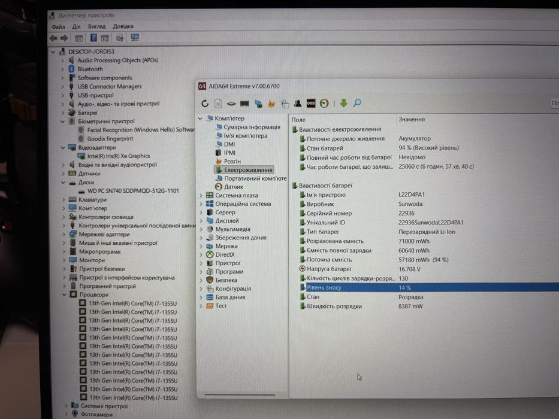Click the user icon in the AIDA64 toolbar
Viewport: 559px width, 419px height.
(298, 104)
